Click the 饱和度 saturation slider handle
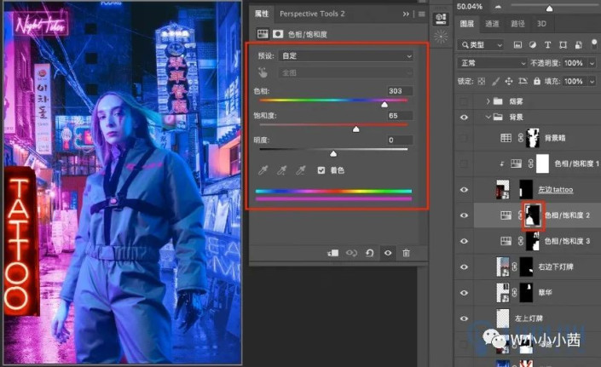The width and height of the screenshot is (601, 367). [x=356, y=129]
